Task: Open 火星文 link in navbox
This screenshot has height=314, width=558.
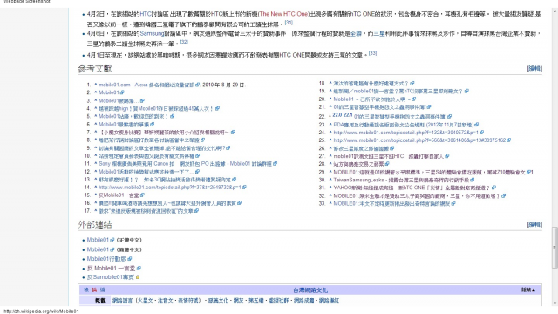Action: 146,300
